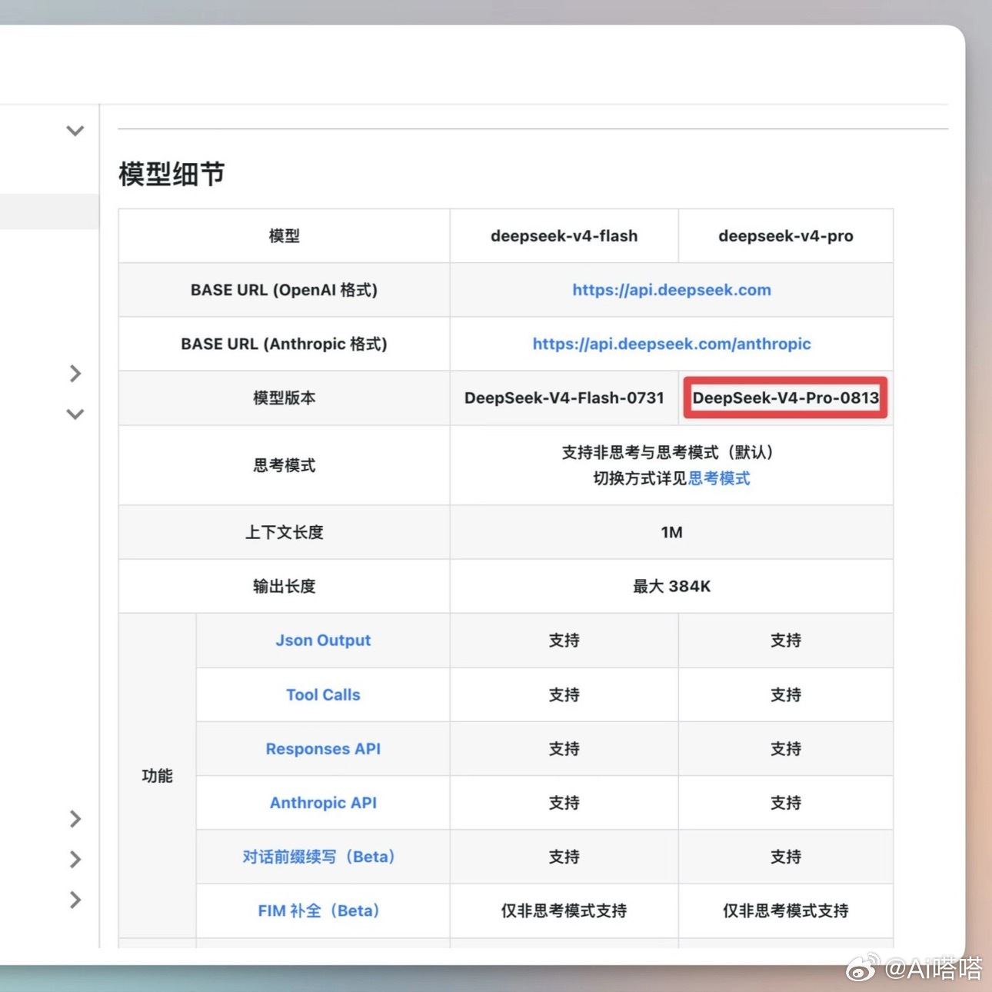Click 支持 for Tool Calls under deepseek-v4-pro
Screen dimensions: 992x992
786,694
